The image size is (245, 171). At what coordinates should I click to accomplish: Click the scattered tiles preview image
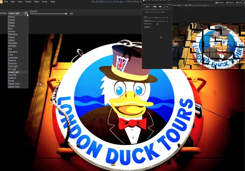tap(209, 46)
